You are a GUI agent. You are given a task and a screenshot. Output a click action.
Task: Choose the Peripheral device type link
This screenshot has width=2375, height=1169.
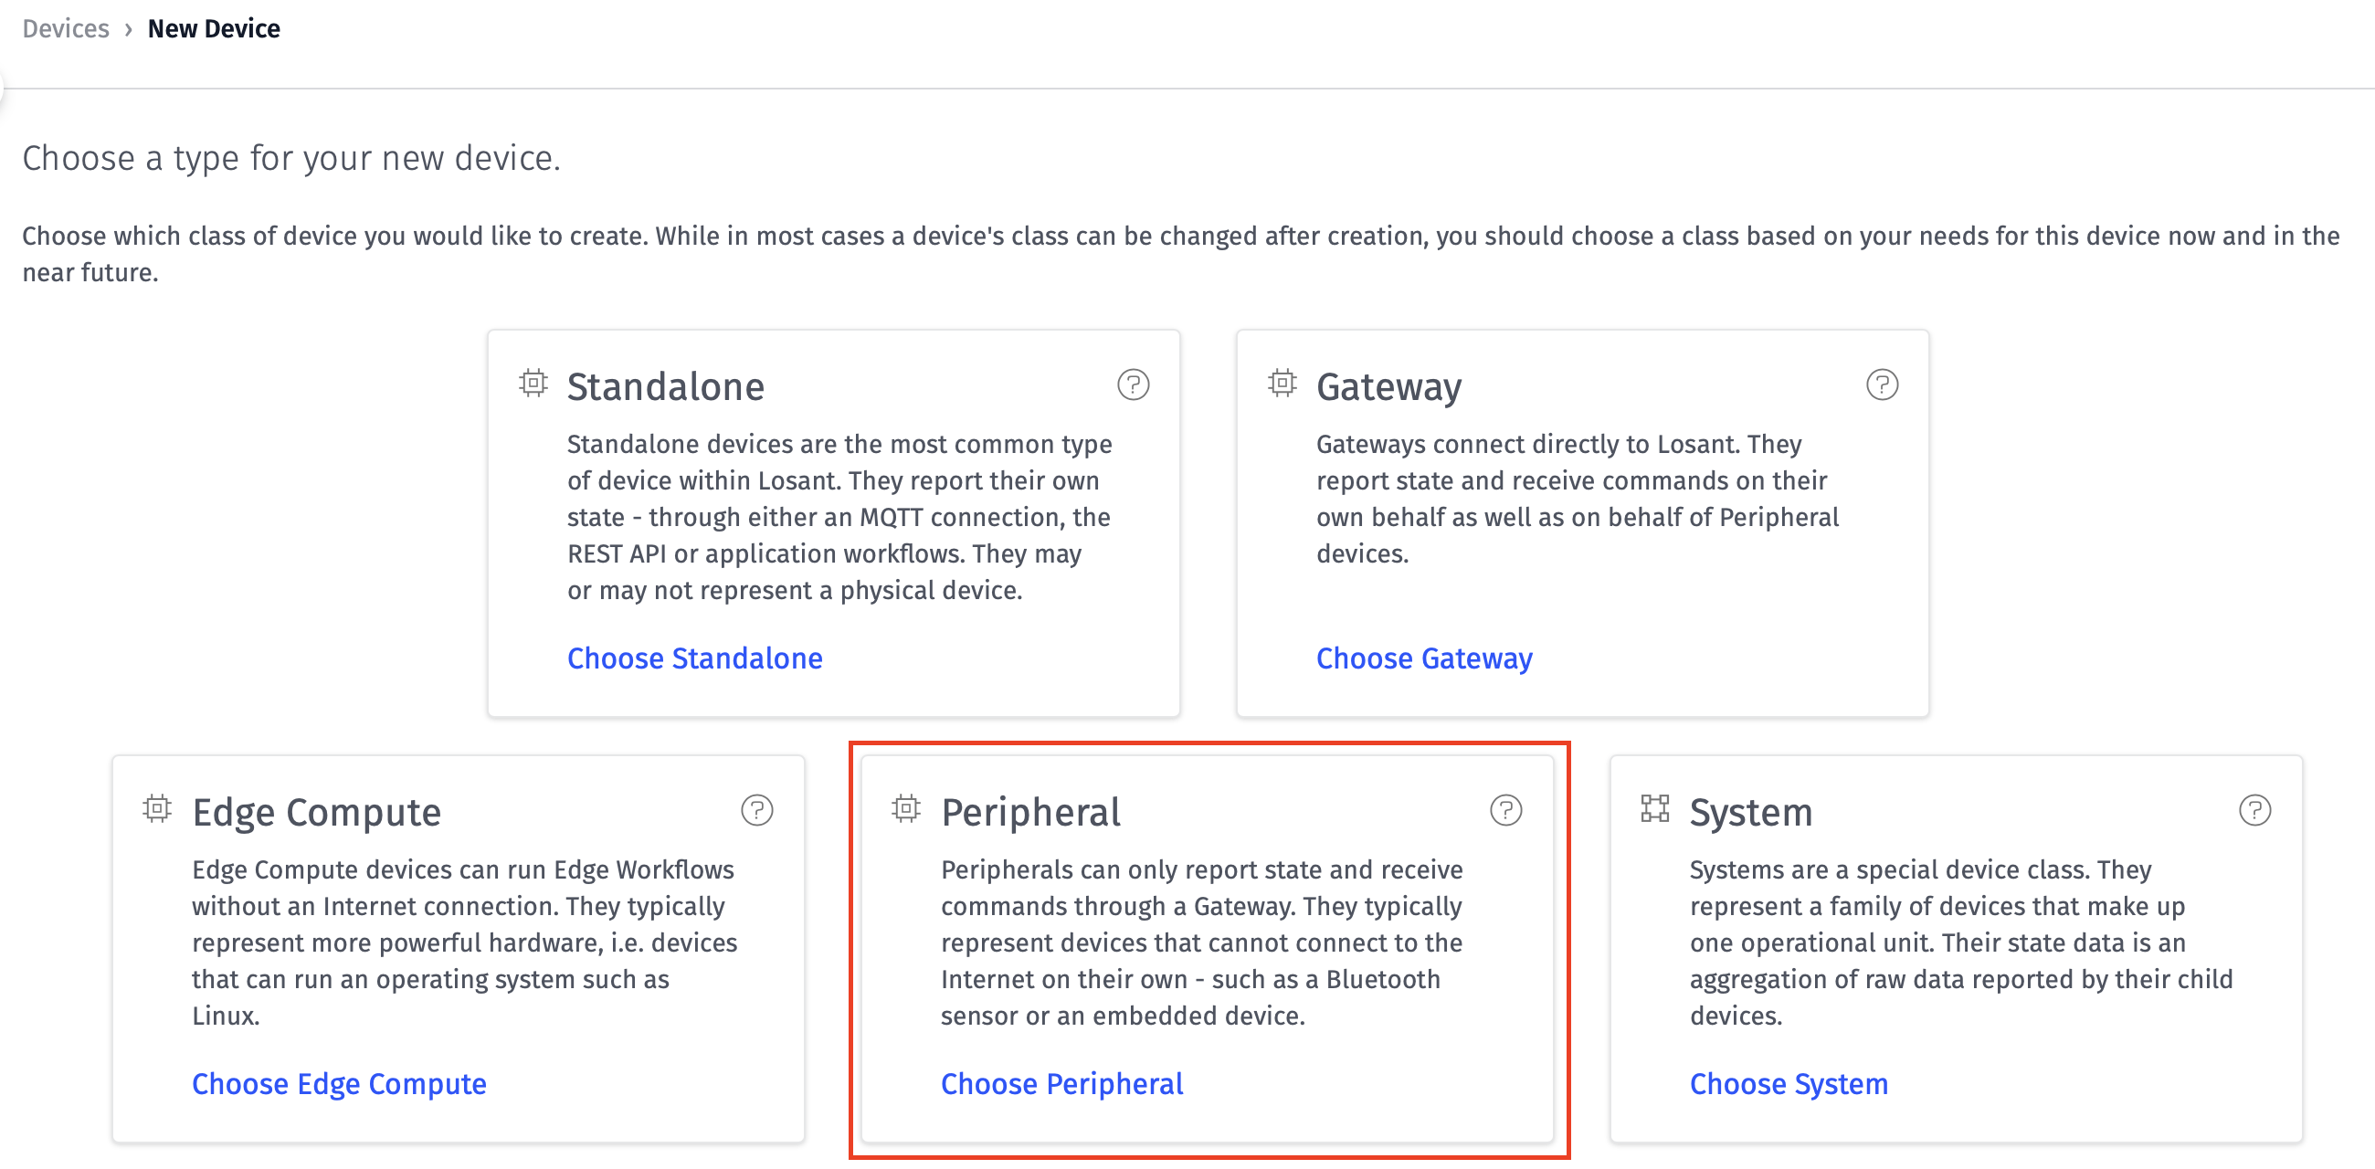pyautogui.click(x=1061, y=1084)
